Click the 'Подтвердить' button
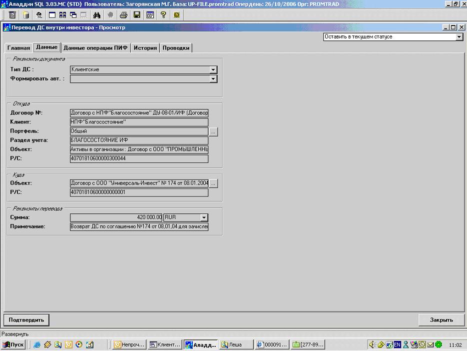This screenshot has height=351, width=467. [x=26, y=320]
